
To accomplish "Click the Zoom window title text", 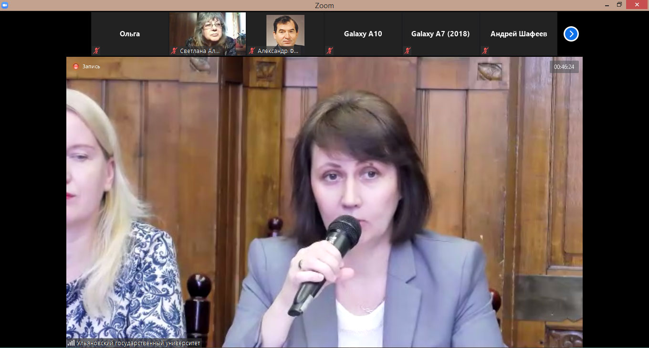I will pyautogui.click(x=324, y=6).
